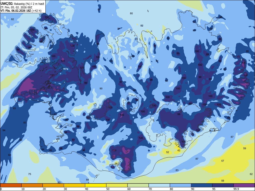Image resolution: width=255 pixels, height=191 pixels.
Task: Click the map value '62' at the right edge
Action: click(251, 174)
